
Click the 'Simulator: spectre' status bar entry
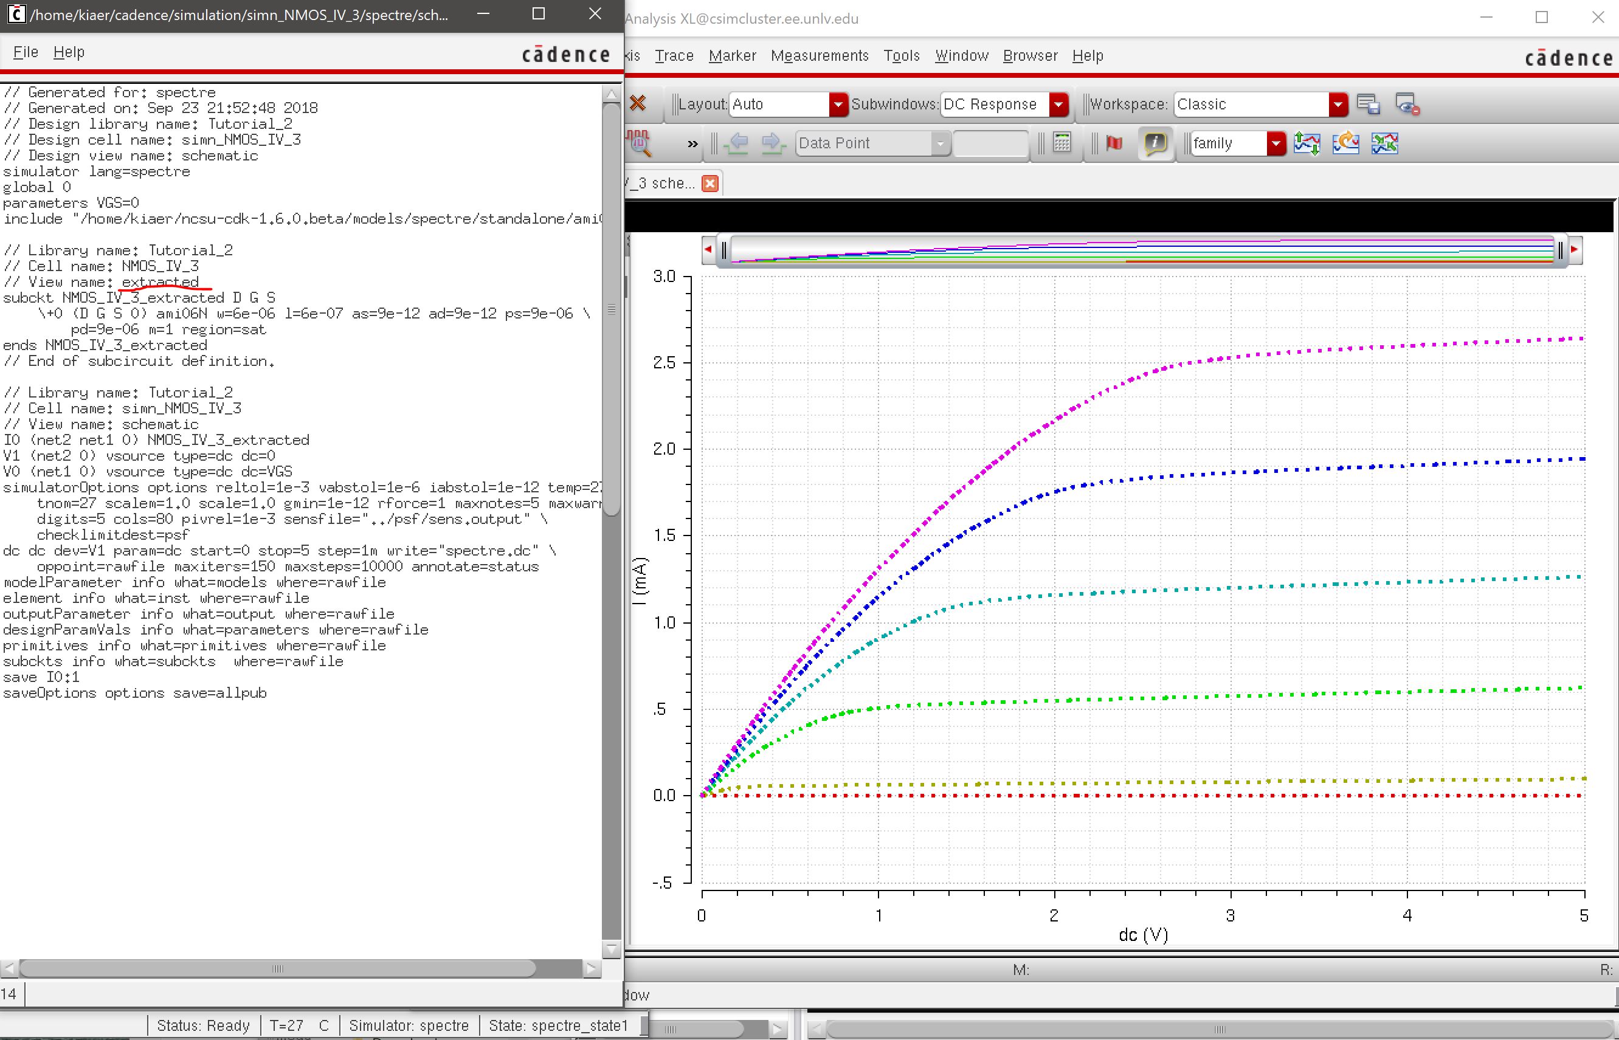tap(409, 1025)
